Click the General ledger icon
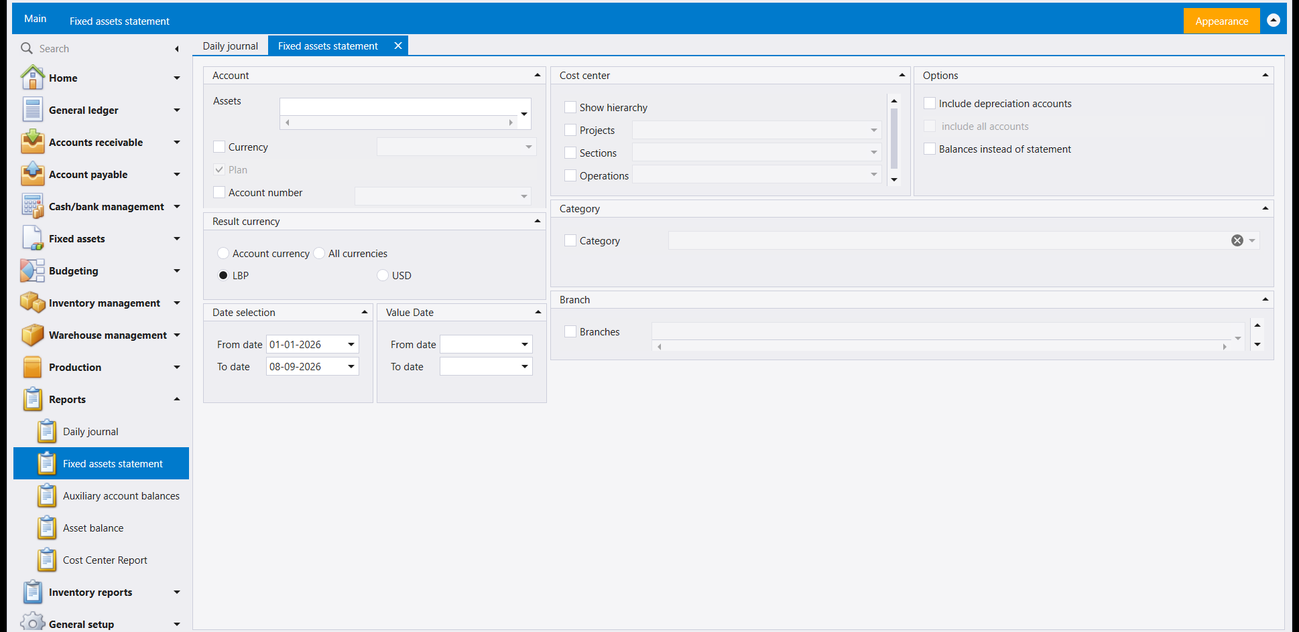Image resolution: width=1299 pixels, height=632 pixels. (32, 110)
